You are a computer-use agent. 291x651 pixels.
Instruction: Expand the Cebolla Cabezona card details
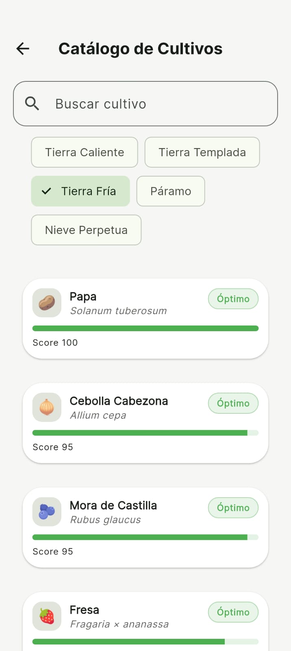[x=145, y=423]
